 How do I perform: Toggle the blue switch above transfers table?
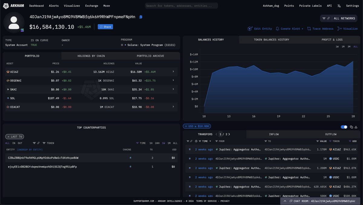(344, 127)
